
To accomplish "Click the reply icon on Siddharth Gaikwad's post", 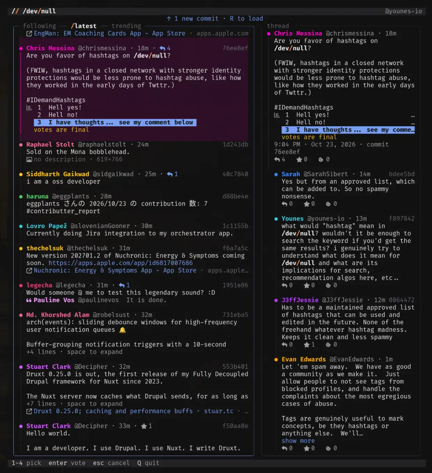I will (x=170, y=174).
